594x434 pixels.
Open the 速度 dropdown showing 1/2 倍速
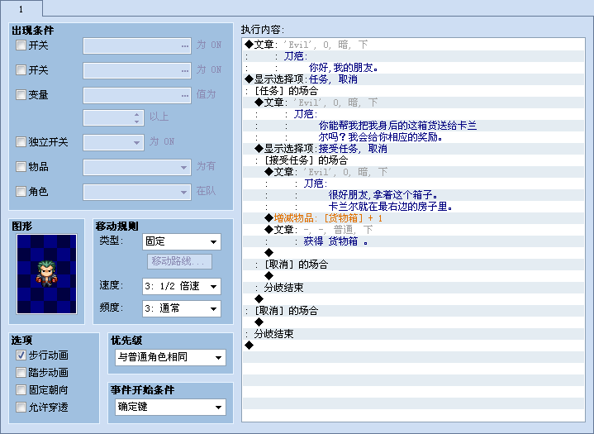[x=182, y=286]
